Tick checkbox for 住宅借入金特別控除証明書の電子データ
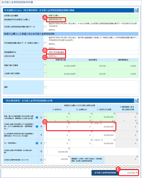142x178 pixels. click(45, 27)
